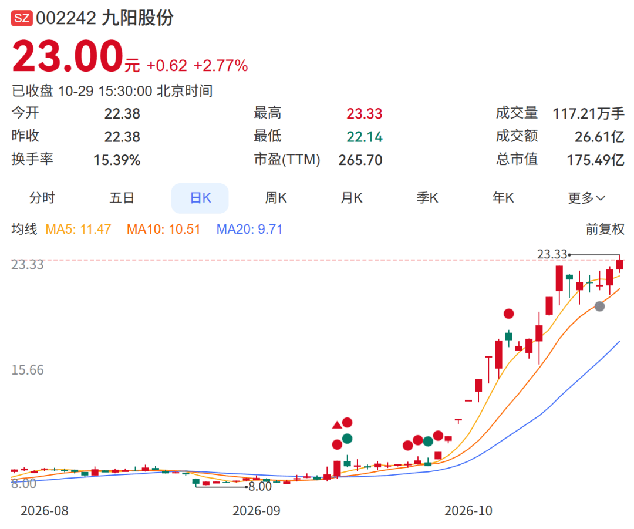Expand the 更多 dropdown menu
The image size is (634, 529).
click(586, 198)
